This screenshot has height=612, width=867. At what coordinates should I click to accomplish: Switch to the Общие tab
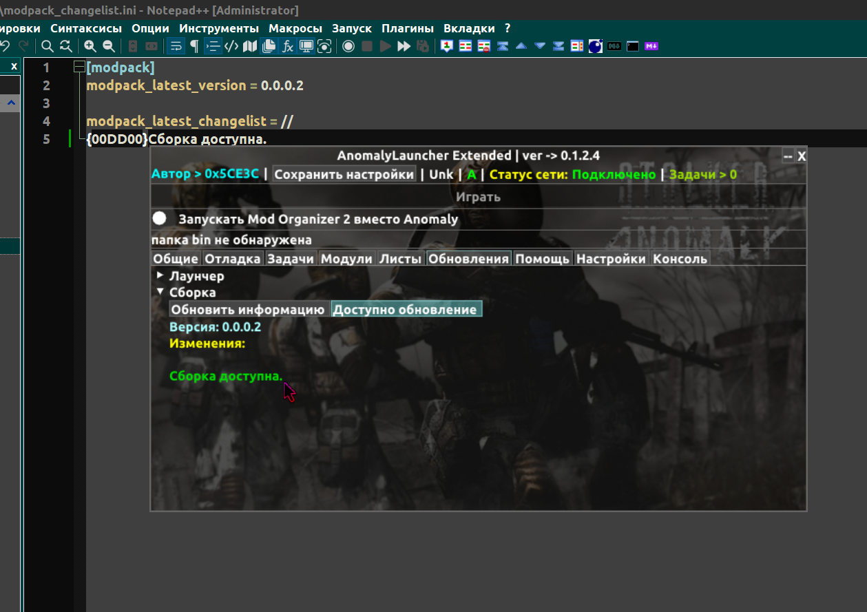[x=176, y=259]
